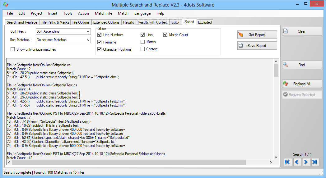Click the Find magnifier icon

pyautogui.click(x=286, y=65)
